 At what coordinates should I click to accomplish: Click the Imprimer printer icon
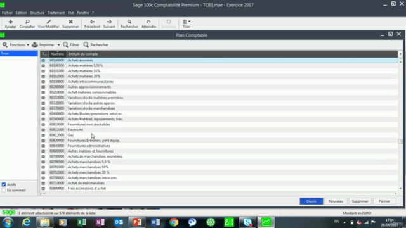coord(35,45)
